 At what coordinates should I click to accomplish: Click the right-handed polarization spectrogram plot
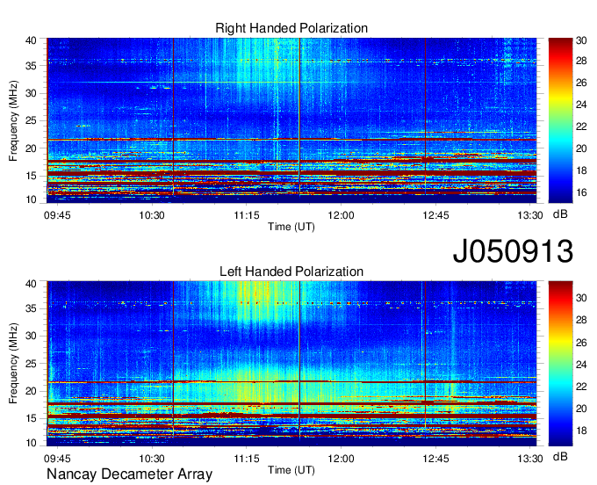pos(291,120)
